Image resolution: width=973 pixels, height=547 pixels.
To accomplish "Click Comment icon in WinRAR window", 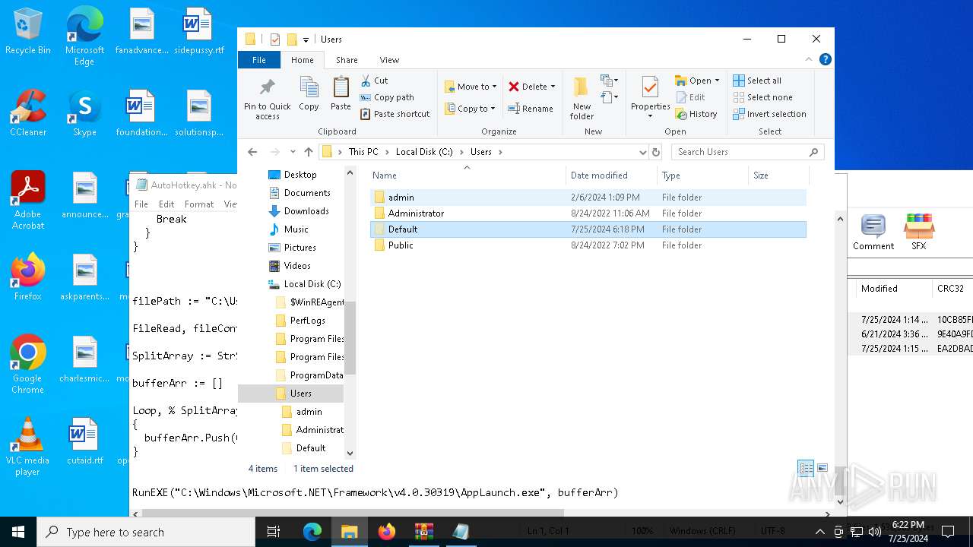I will click(x=873, y=232).
